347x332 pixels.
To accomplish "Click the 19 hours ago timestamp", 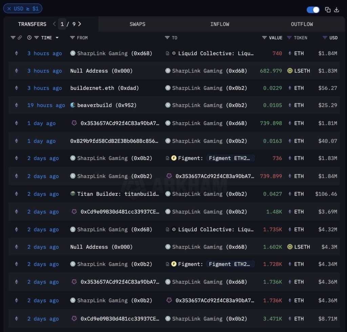I will (46, 105).
